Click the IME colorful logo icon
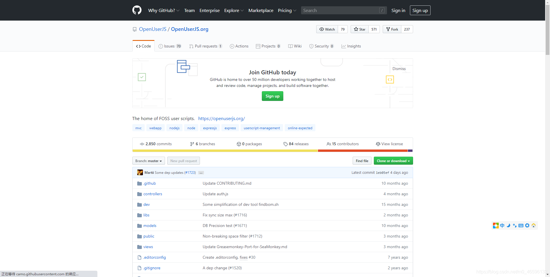This screenshot has height=277, width=550. click(496, 226)
